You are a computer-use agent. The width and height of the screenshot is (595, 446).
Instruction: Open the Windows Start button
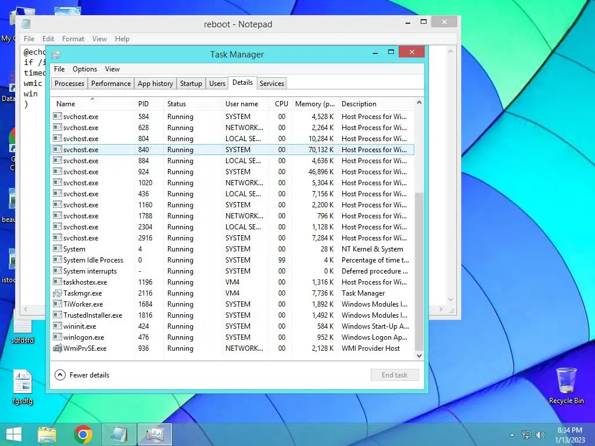(14, 434)
